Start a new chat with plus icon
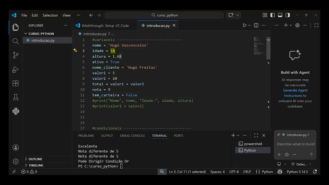 [286, 25]
